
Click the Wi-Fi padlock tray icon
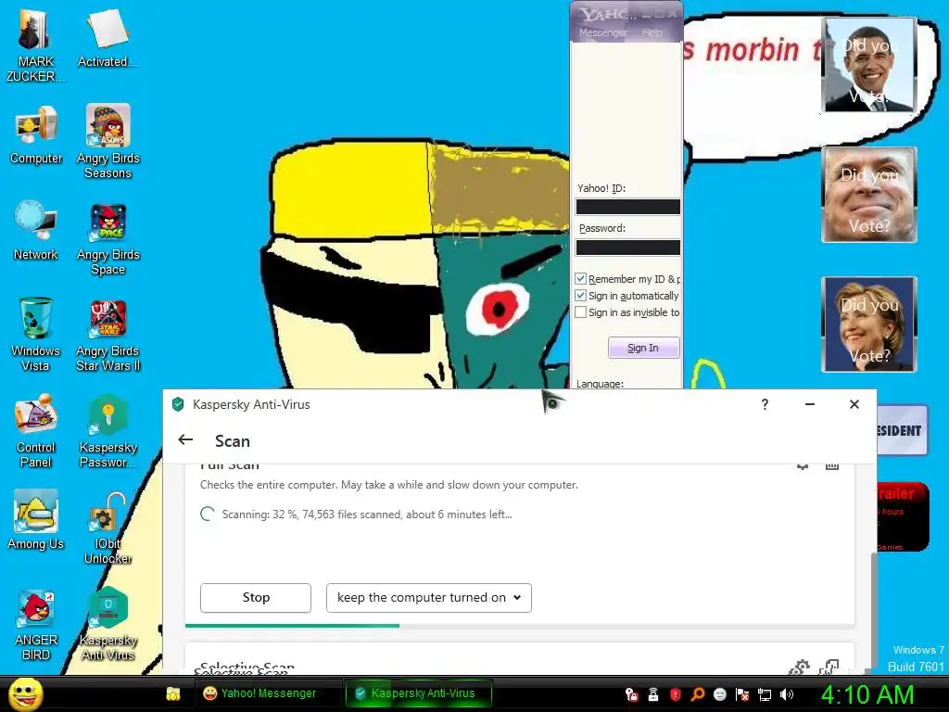click(653, 694)
